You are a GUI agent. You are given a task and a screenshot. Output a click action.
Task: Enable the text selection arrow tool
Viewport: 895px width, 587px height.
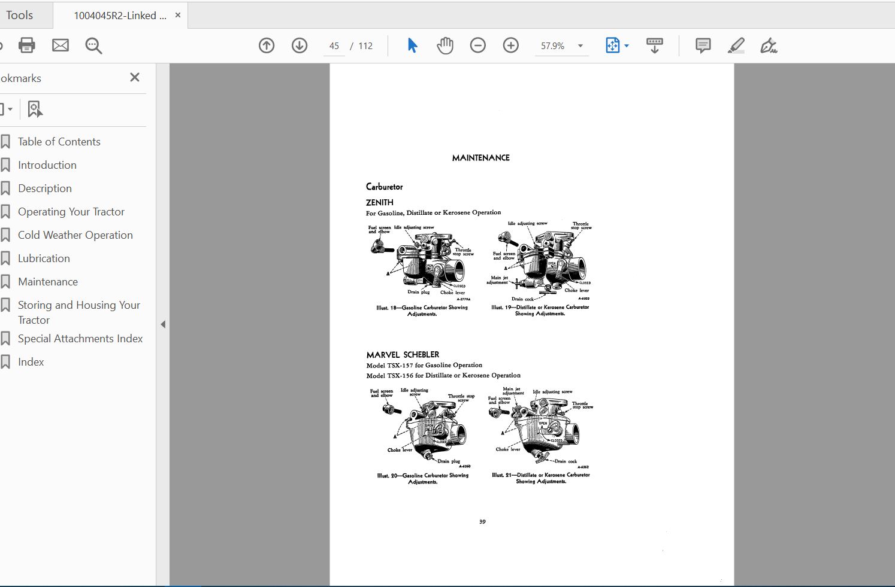click(412, 45)
